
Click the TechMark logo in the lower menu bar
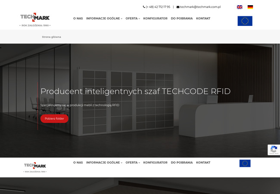(35, 166)
